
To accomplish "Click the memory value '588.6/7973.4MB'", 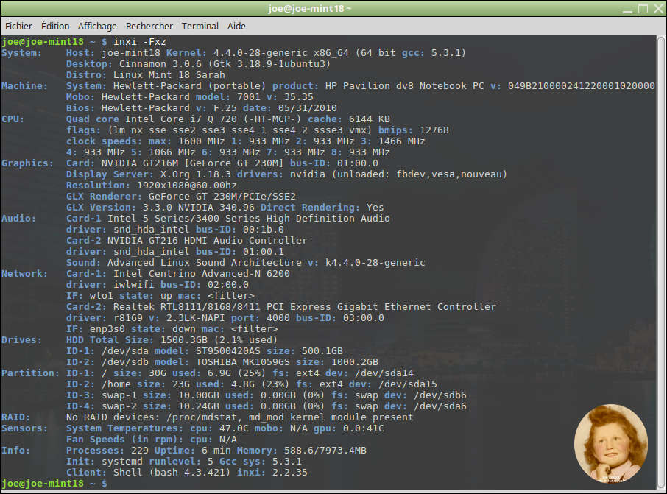I will click(x=325, y=451).
